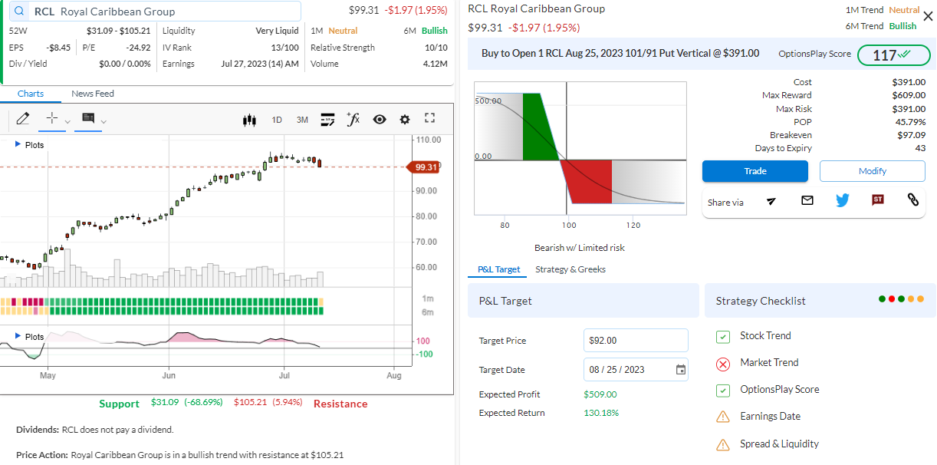Select the P&L Target tab

(498, 269)
